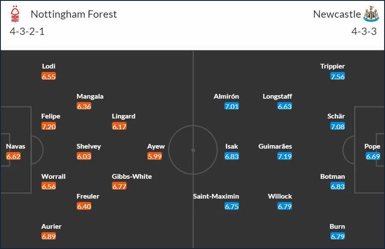Click the 4-3-3 formation label
The width and height of the screenshot is (385, 249).
coord(364,31)
